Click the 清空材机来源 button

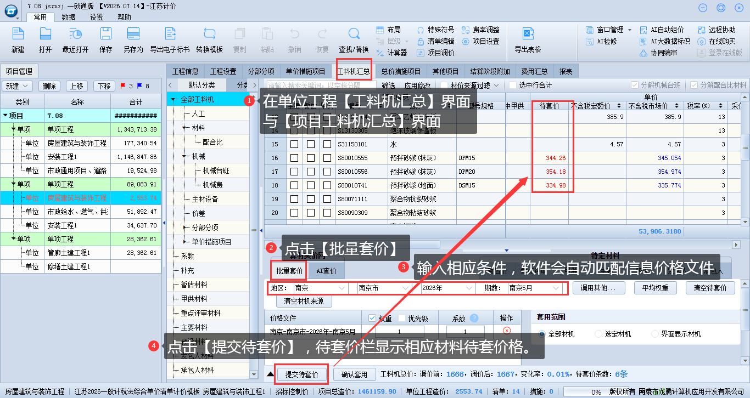pos(304,302)
